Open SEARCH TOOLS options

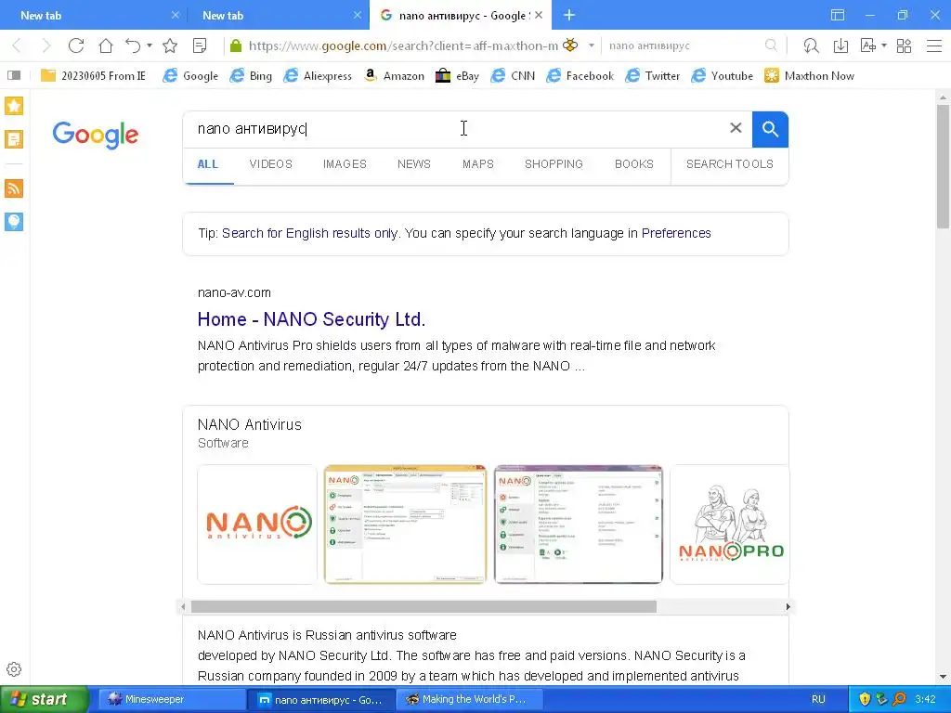(730, 164)
